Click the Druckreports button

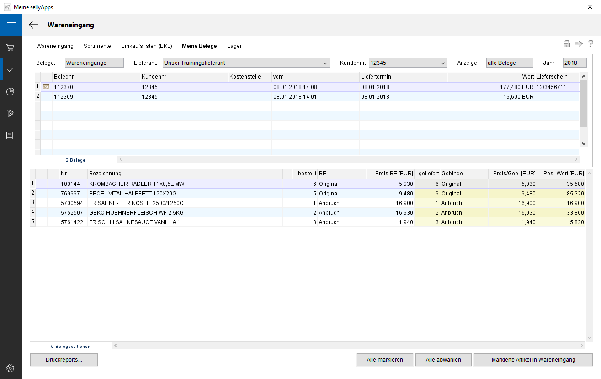pyautogui.click(x=64, y=360)
